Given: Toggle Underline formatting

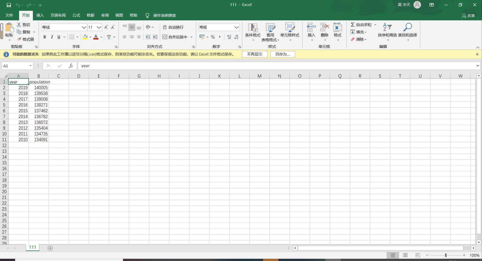Looking at the screenshot, I should tap(59, 37).
